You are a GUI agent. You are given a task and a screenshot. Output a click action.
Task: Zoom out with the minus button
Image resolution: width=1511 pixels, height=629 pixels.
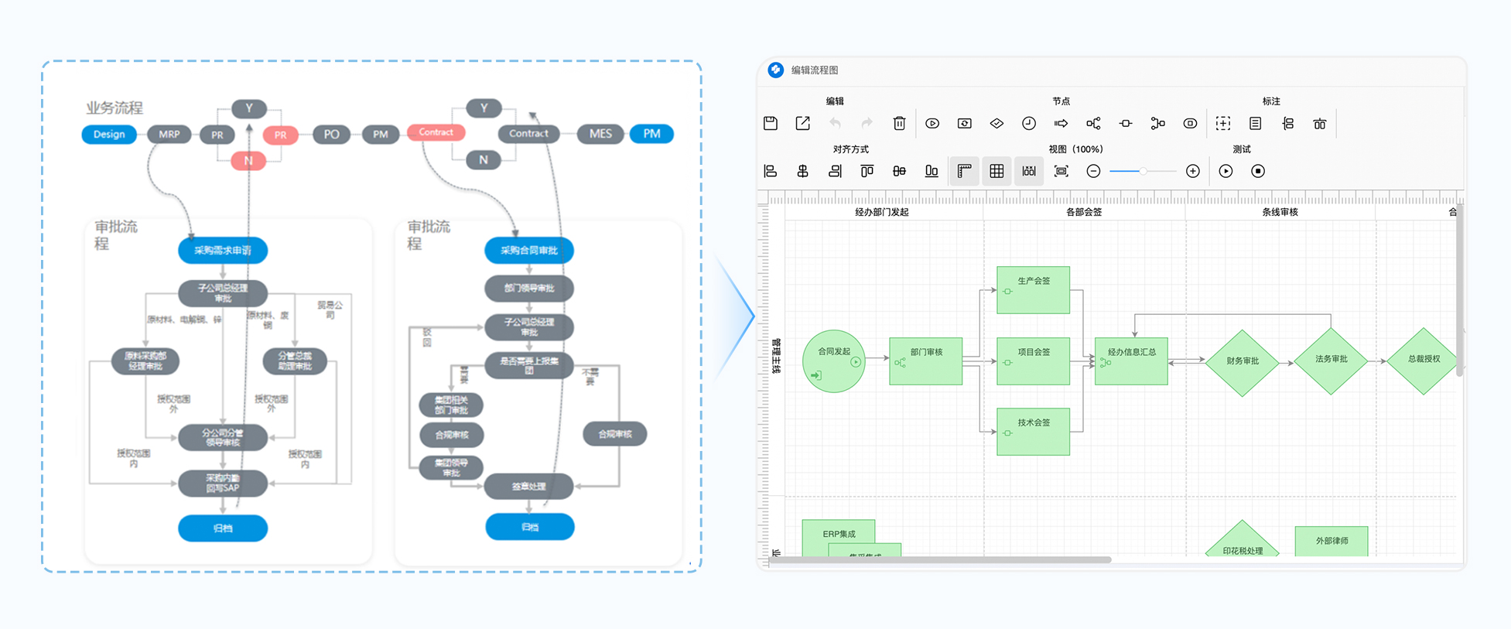coord(1093,171)
